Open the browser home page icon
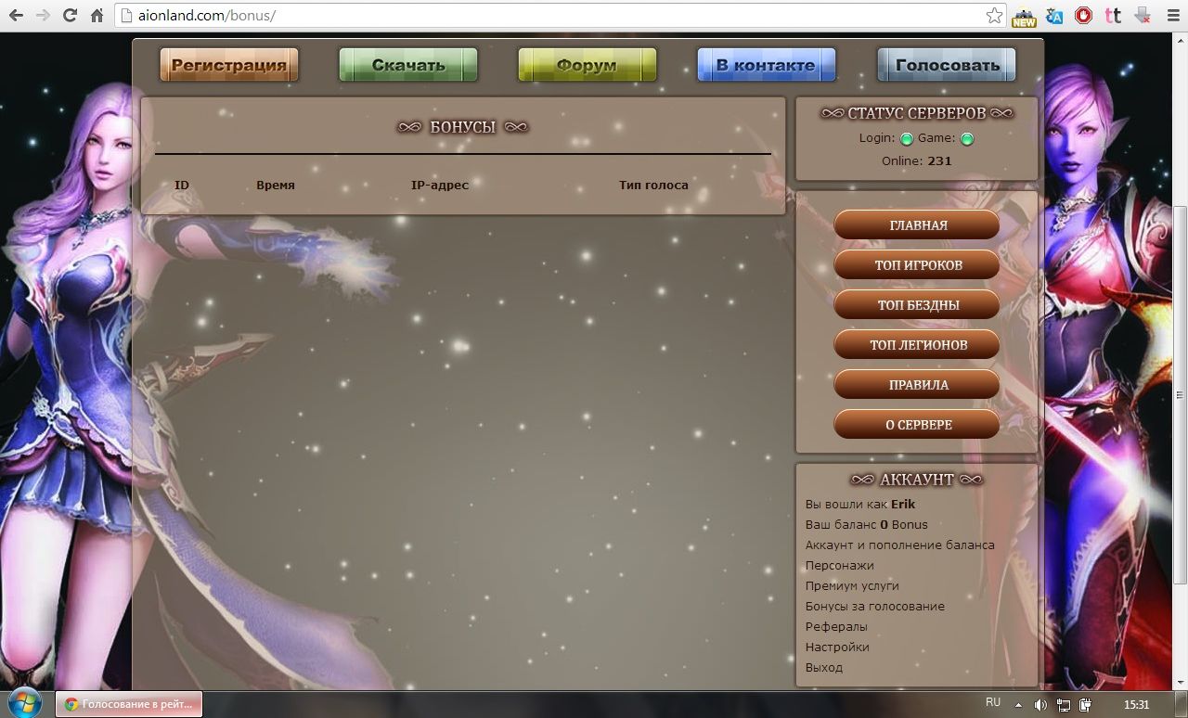The width and height of the screenshot is (1188, 718). (x=97, y=16)
